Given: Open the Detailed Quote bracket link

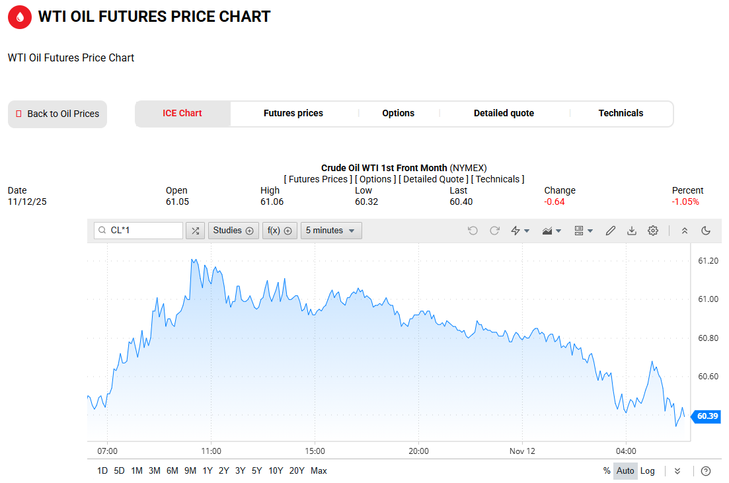Looking at the screenshot, I should click(435, 179).
